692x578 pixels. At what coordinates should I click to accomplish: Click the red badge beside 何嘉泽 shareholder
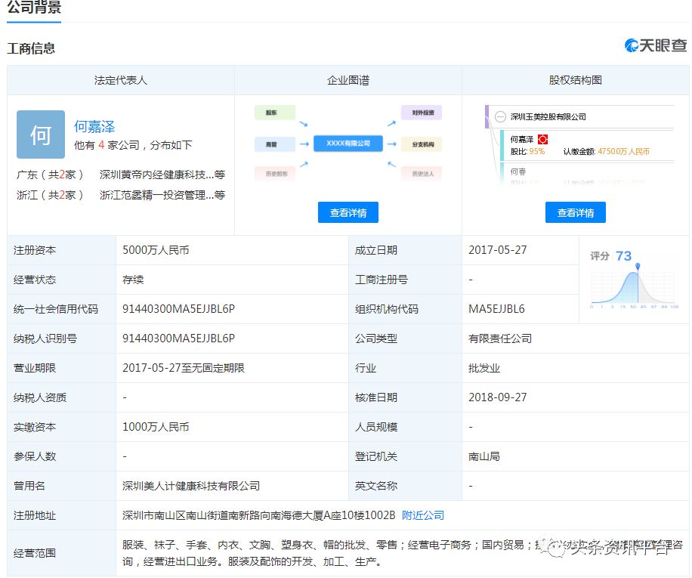[542, 140]
